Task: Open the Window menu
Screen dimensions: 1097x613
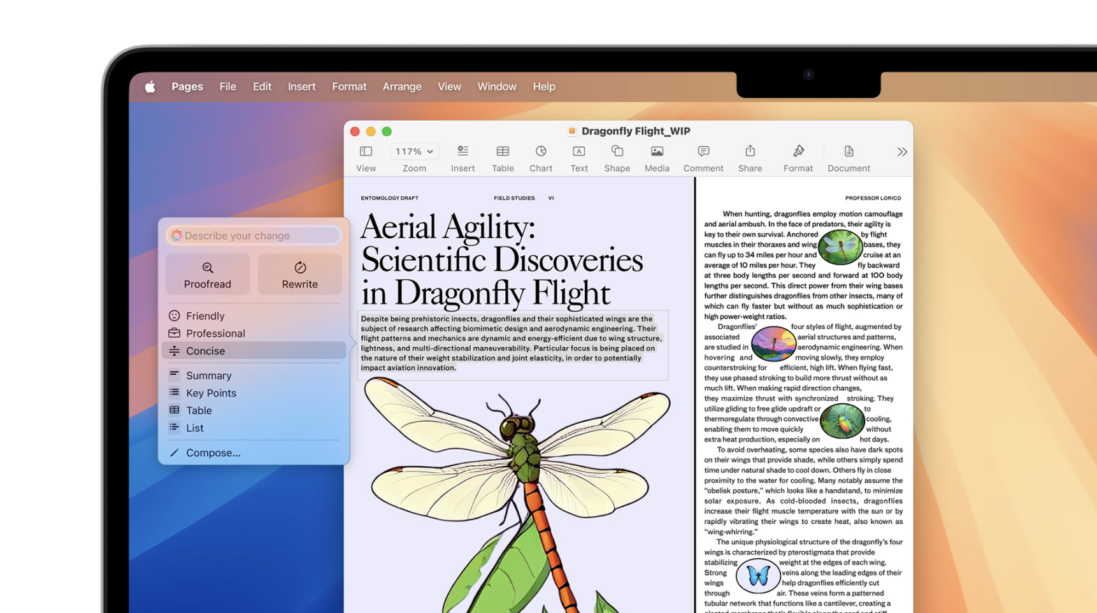Action: 497,87
